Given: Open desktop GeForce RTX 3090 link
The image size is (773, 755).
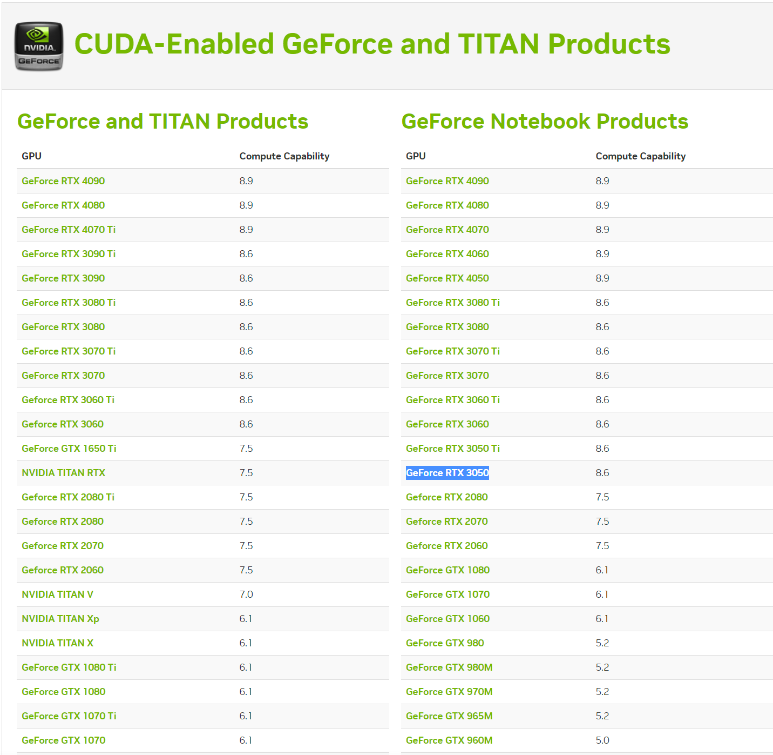Looking at the screenshot, I should click(x=63, y=278).
